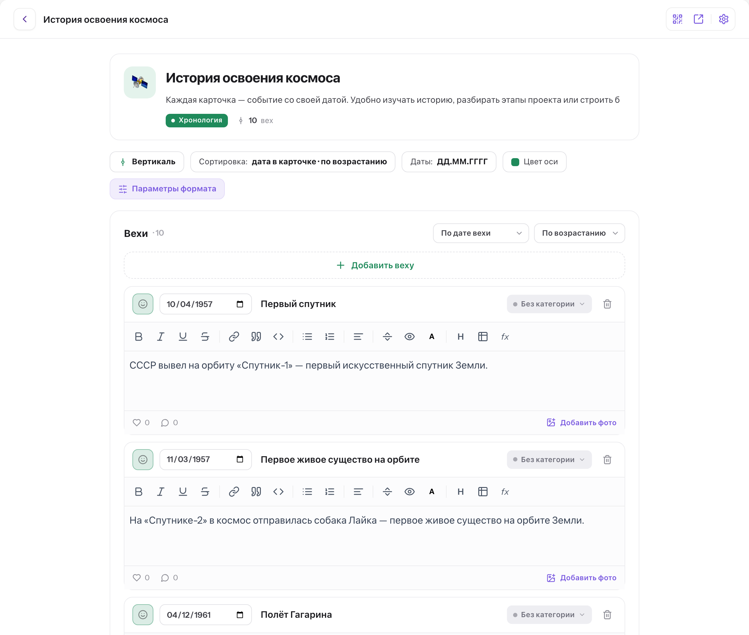The image size is (749, 635).
Task: Add photo to «Первое живое существо» milestone
Action: pos(581,578)
